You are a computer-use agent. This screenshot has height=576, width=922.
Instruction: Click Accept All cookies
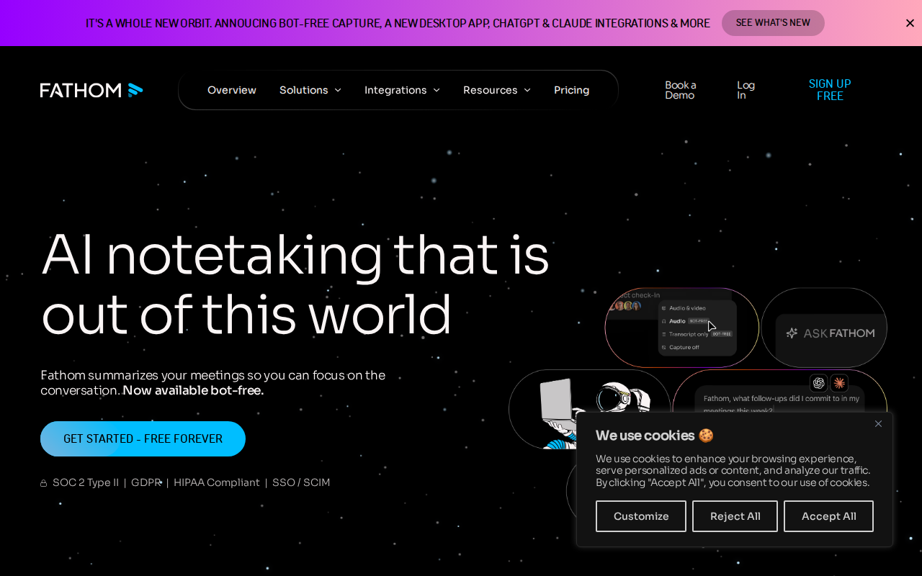[828, 516]
